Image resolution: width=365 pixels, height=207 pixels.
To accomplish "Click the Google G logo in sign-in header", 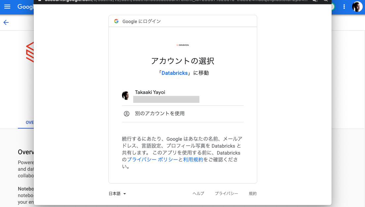I will coord(116,21).
